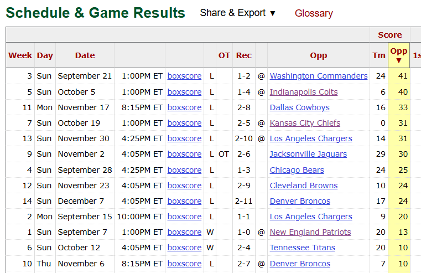Open the Indianapolis Colts link
Viewport: 421px width, 273px height.
(x=304, y=92)
